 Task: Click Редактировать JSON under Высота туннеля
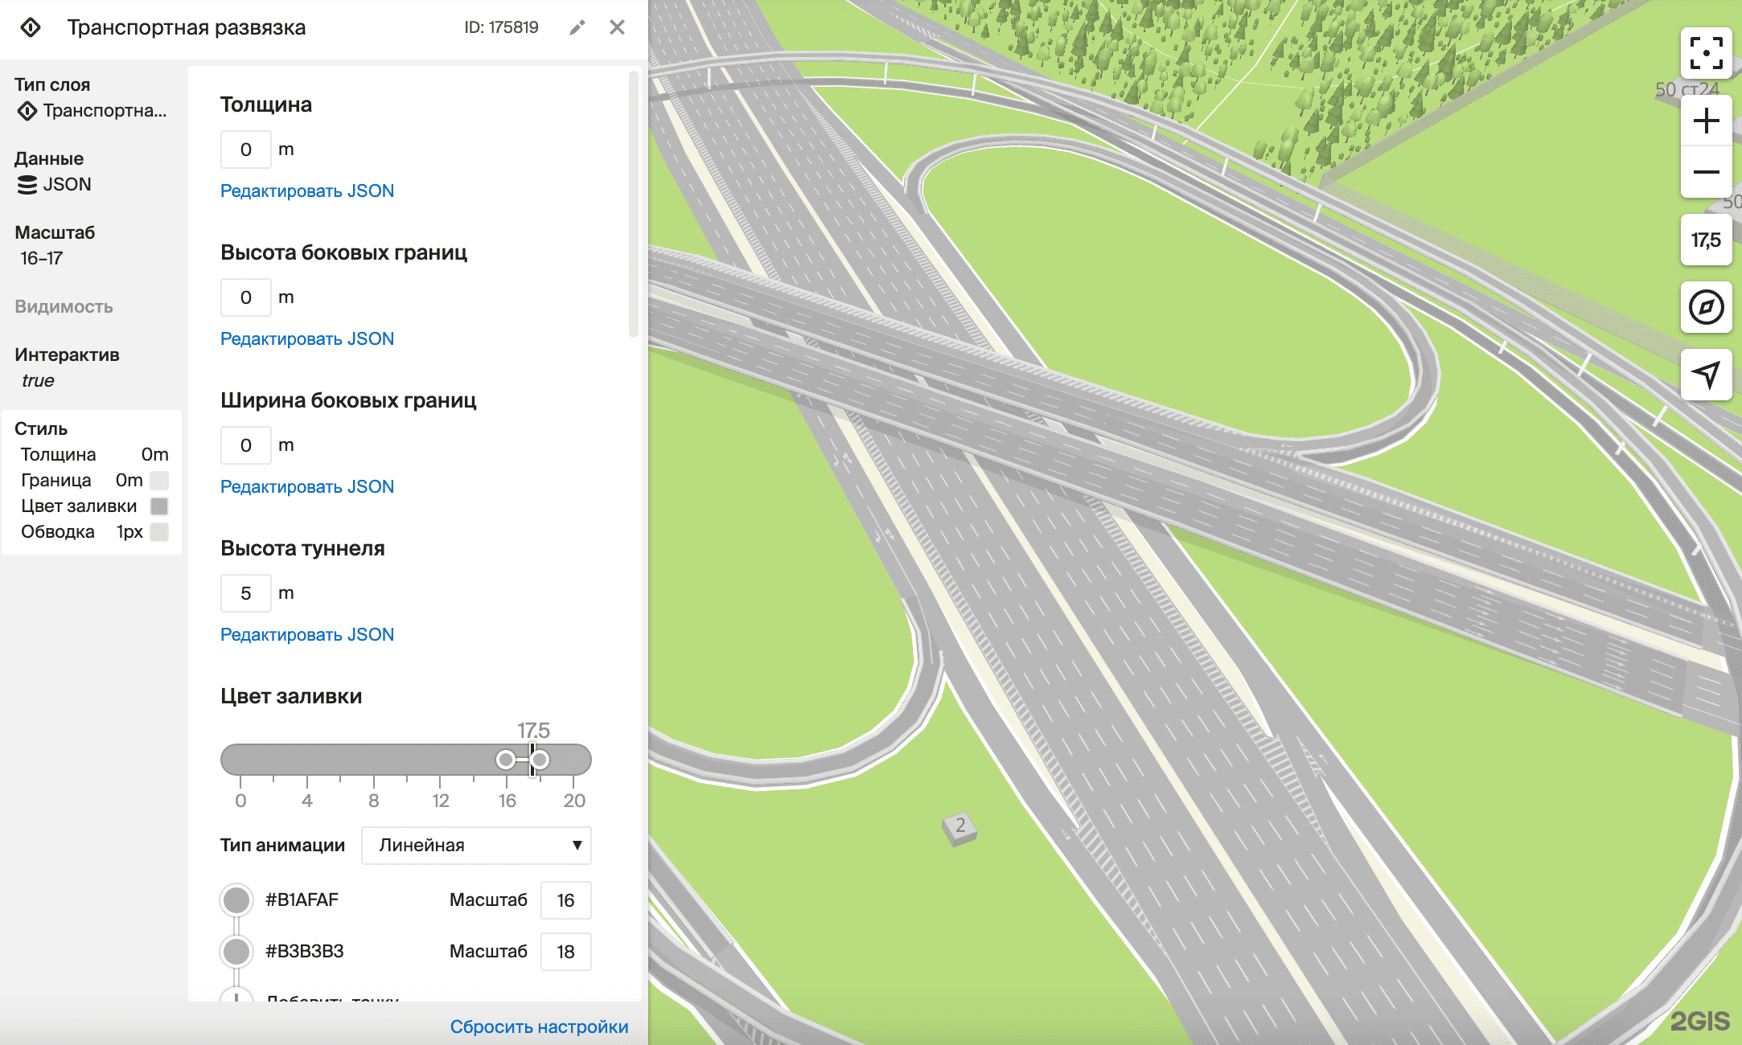tap(307, 635)
